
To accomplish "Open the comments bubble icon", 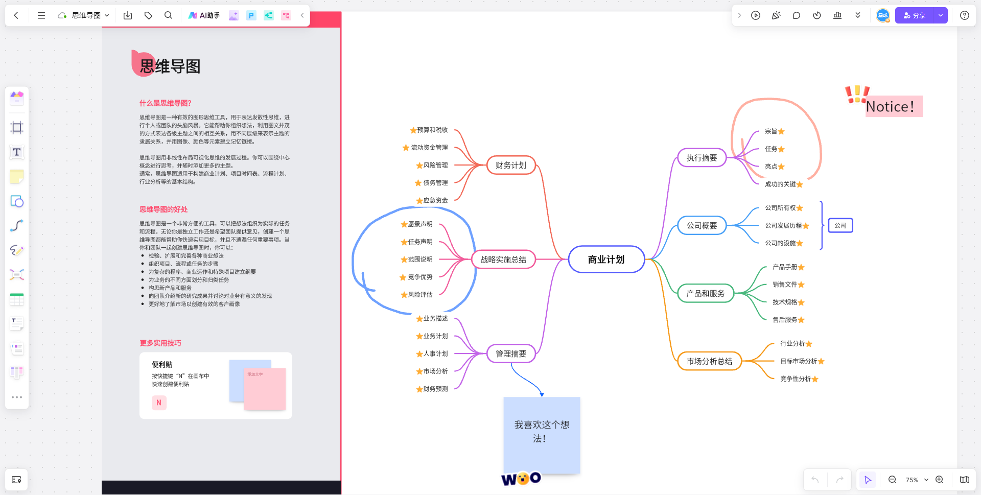I will (797, 15).
